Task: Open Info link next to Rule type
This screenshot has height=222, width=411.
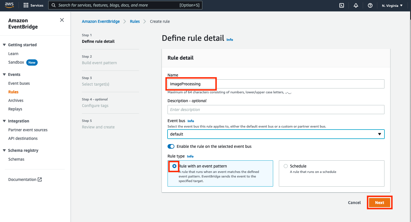Action: point(190,156)
